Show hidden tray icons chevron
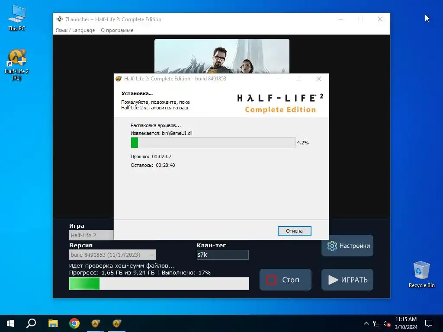This screenshot has width=443, height=332. 366,323
